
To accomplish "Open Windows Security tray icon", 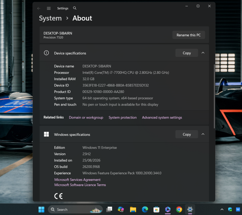I will 230,209.
